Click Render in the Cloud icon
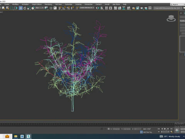The width and height of the screenshot is (185, 139). click(146, 8)
